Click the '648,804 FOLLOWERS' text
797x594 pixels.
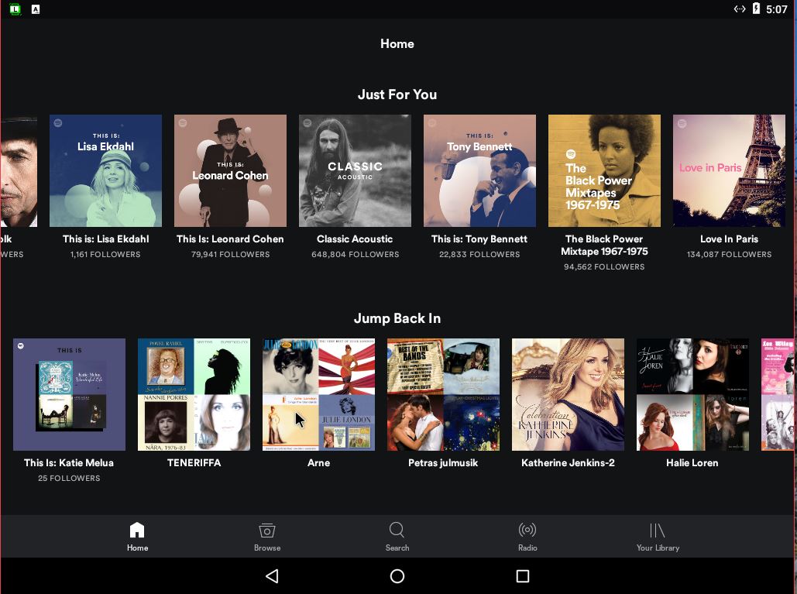pos(356,255)
